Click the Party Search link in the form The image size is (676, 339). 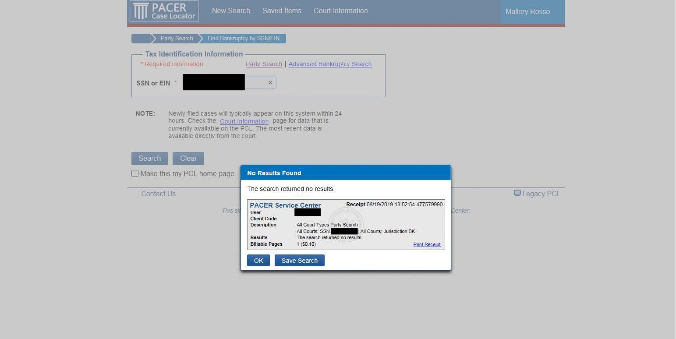[264, 64]
